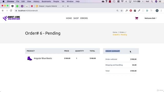This screenshot has height=92, width=164.
Task: Navigate to HOME link
Action: pyautogui.click(x=69, y=18)
